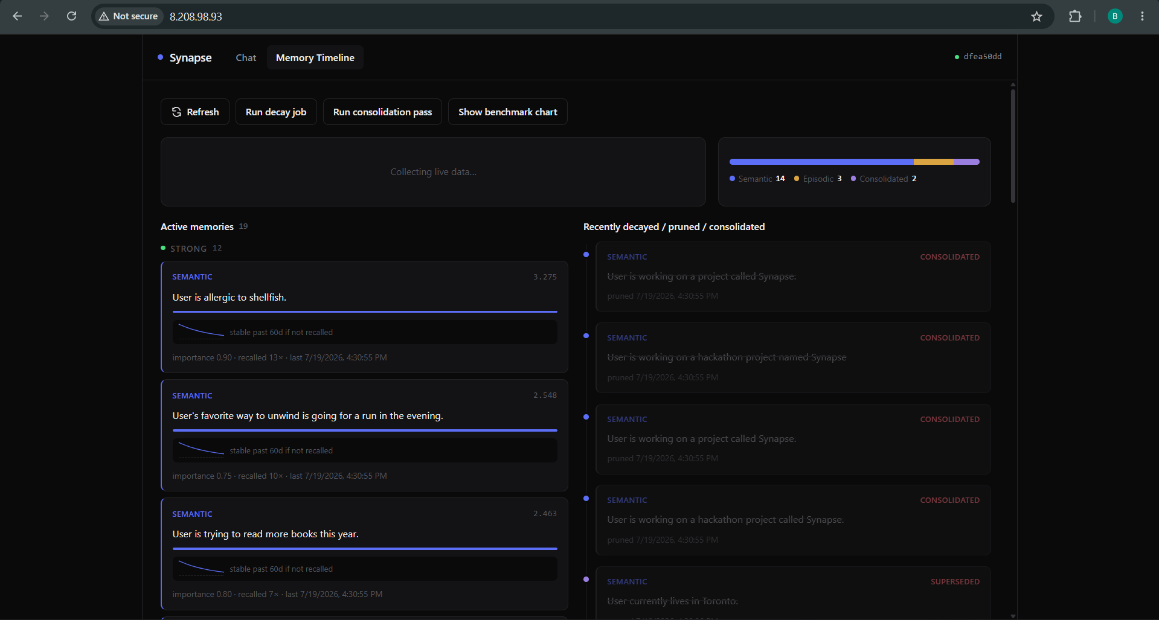Screen dimensions: 1159x620
Task: Open the profile B avatar
Action: coord(1115,16)
